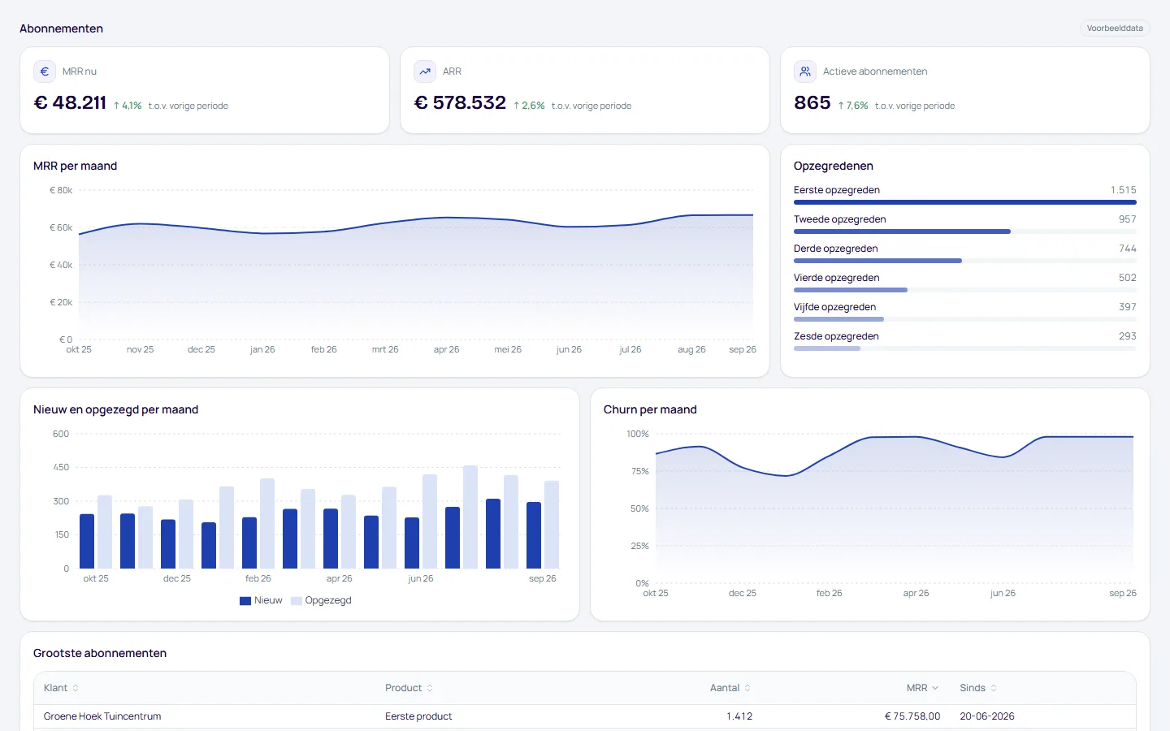Click the Abonnementen page title
1170x731 pixels.
pos(62,28)
